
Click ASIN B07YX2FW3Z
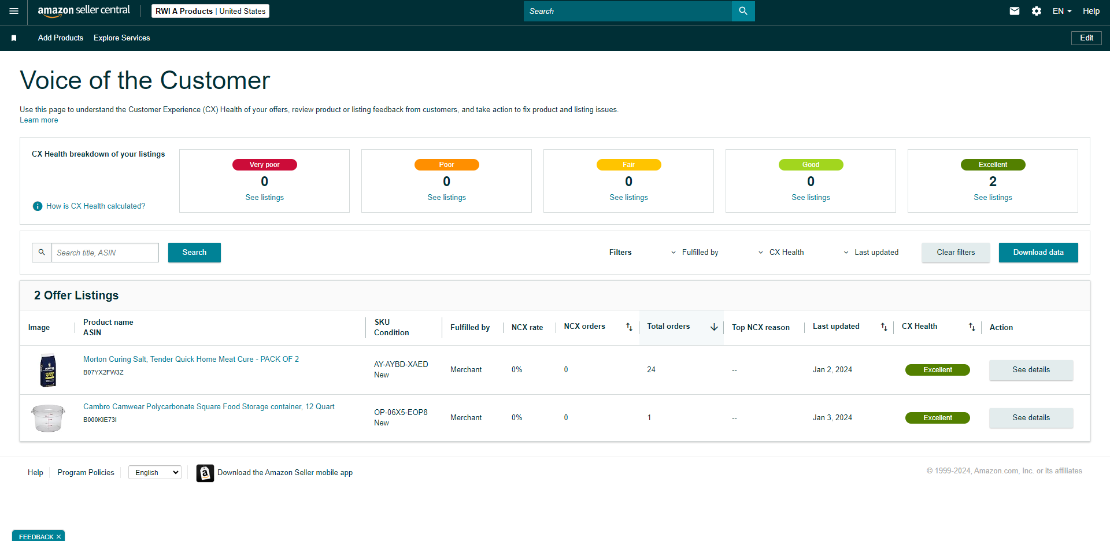[x=103, y=373]
